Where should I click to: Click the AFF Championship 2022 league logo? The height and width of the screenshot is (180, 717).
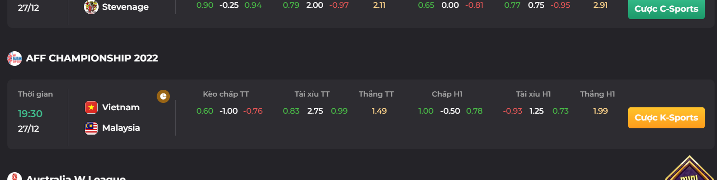15,59
